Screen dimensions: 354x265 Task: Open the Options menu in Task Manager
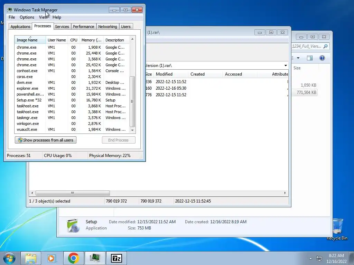pyautogui.click(x=27, y=17)
